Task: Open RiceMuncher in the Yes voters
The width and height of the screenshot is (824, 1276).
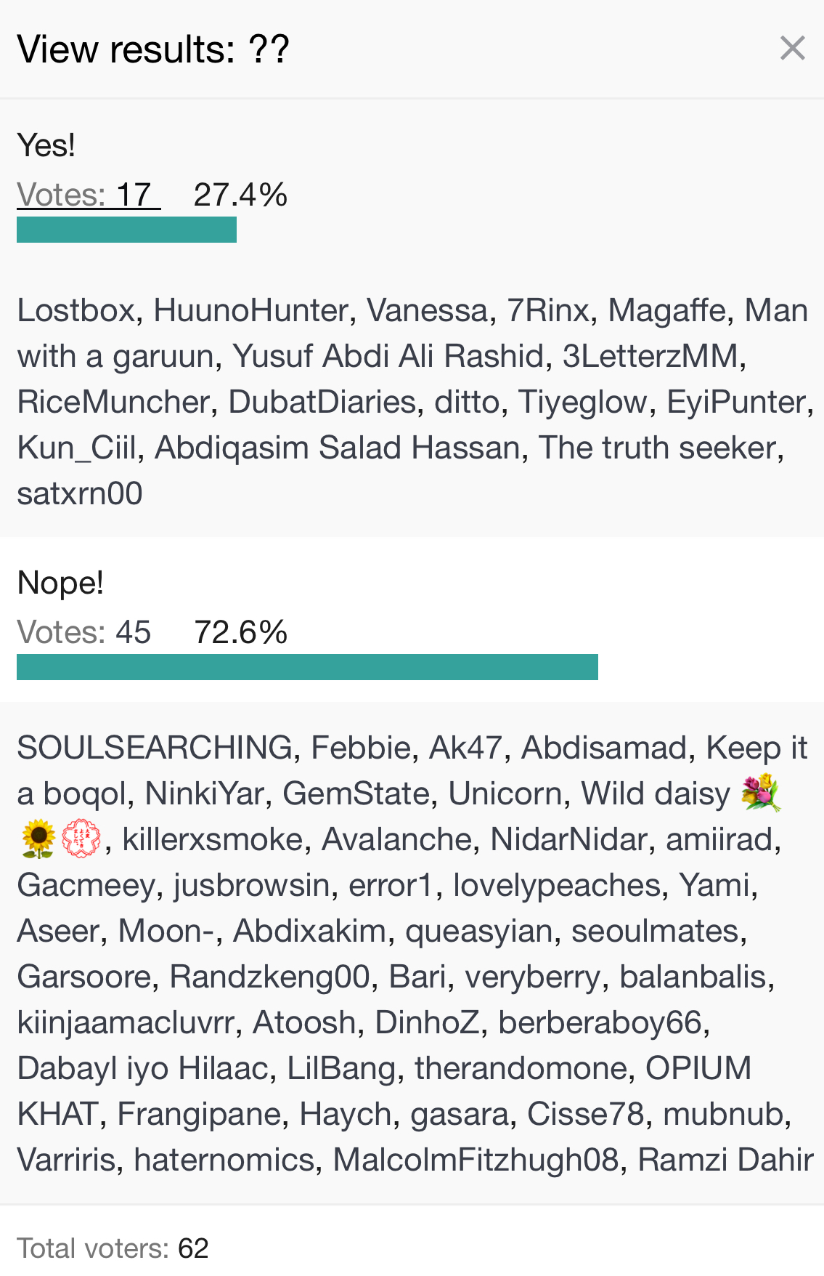Action: click(113, 402)
